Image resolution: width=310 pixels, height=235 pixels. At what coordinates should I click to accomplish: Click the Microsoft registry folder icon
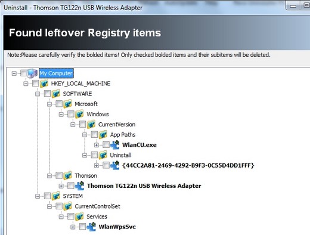point(67,104)
